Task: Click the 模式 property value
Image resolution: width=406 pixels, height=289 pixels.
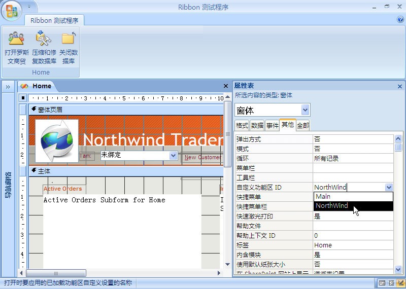Action: (x=353, y=149)
